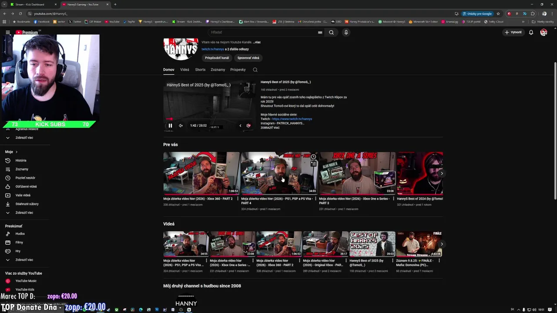
Task: Switch to the Zoznamy channel tab
Action: (x=218, y=70)
